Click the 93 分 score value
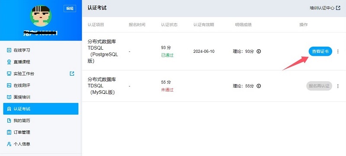This screenshot has height=156, width=346. [166, 48]
